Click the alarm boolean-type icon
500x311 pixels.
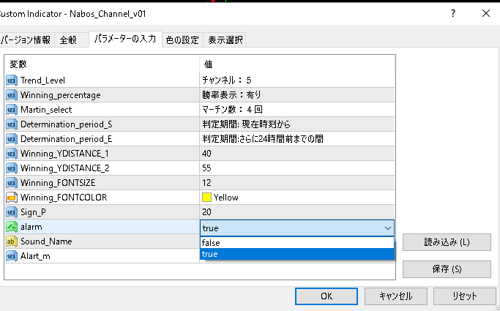pos(12,227)
